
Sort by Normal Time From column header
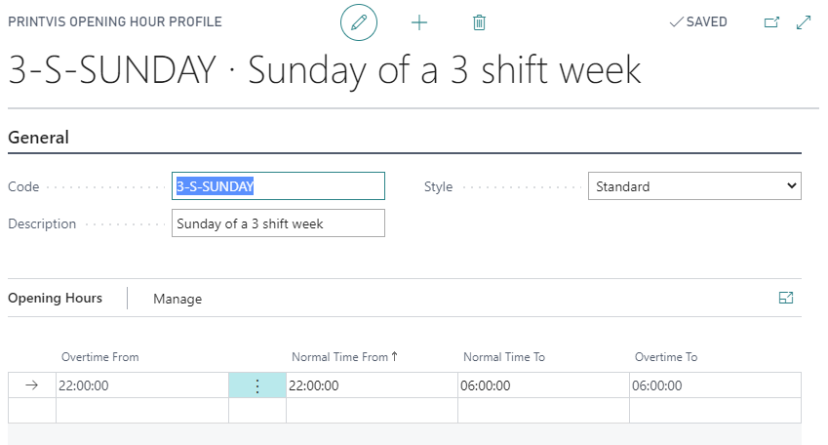[x=344, y=357]
